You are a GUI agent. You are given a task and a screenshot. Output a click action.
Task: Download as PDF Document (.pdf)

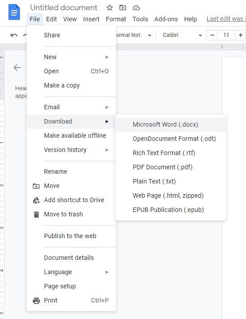[171, 167]
